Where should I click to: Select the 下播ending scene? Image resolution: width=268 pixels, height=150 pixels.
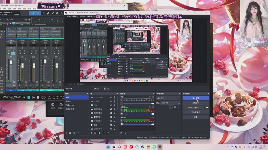coord(76,105)
